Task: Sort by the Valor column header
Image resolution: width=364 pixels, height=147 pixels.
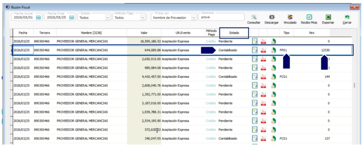Action: (x=144, y=33)
